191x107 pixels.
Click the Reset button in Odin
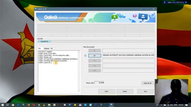(x=125, y=91)
